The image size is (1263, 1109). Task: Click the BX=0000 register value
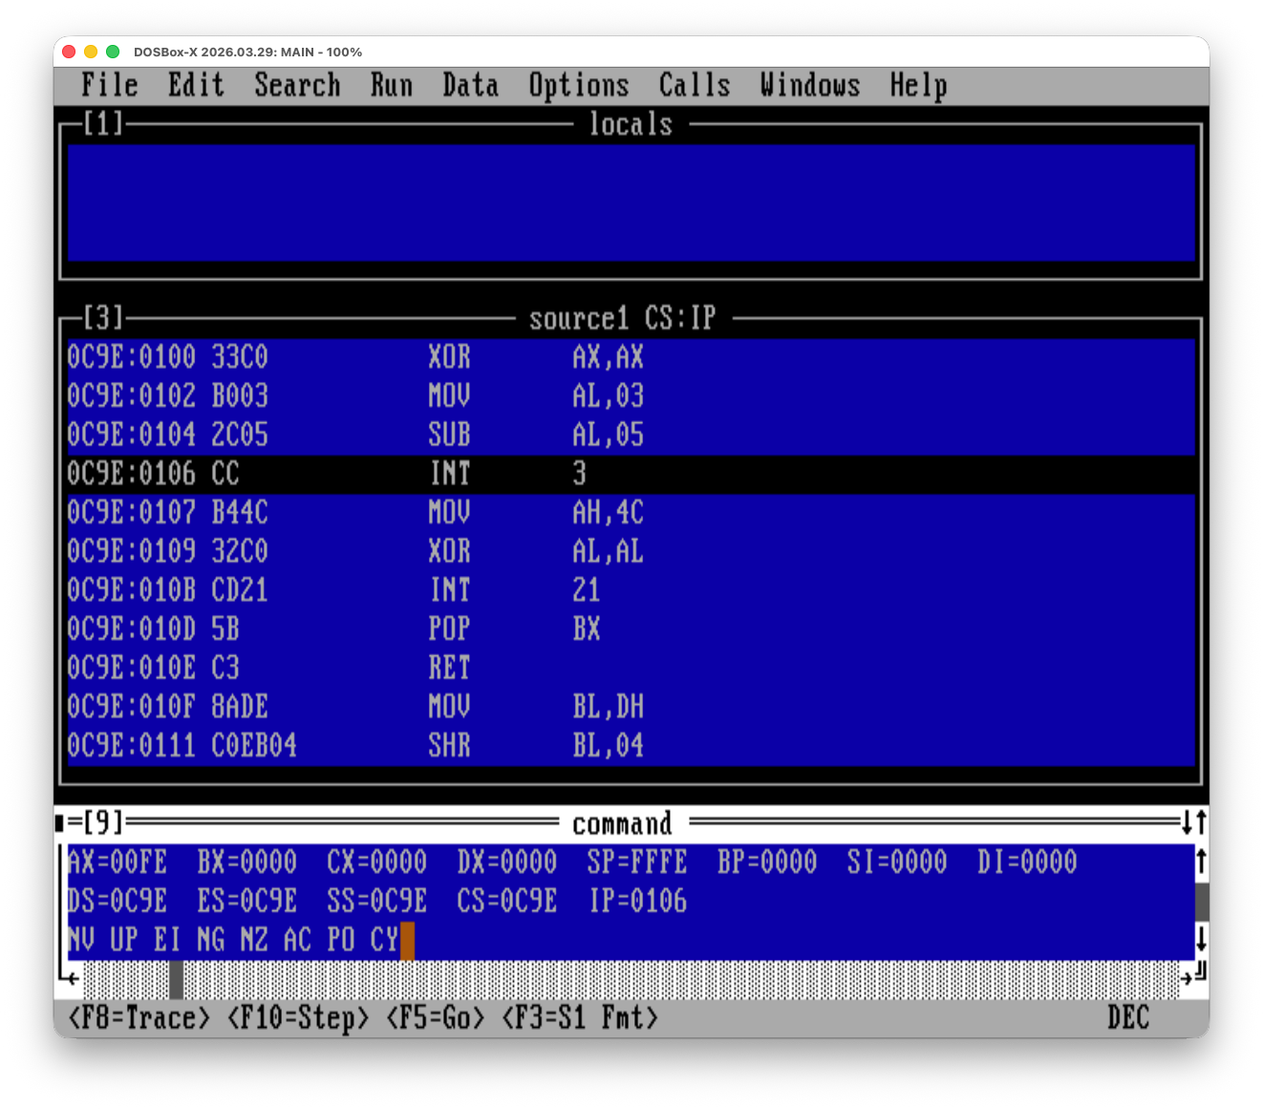[x=247, y=863]
